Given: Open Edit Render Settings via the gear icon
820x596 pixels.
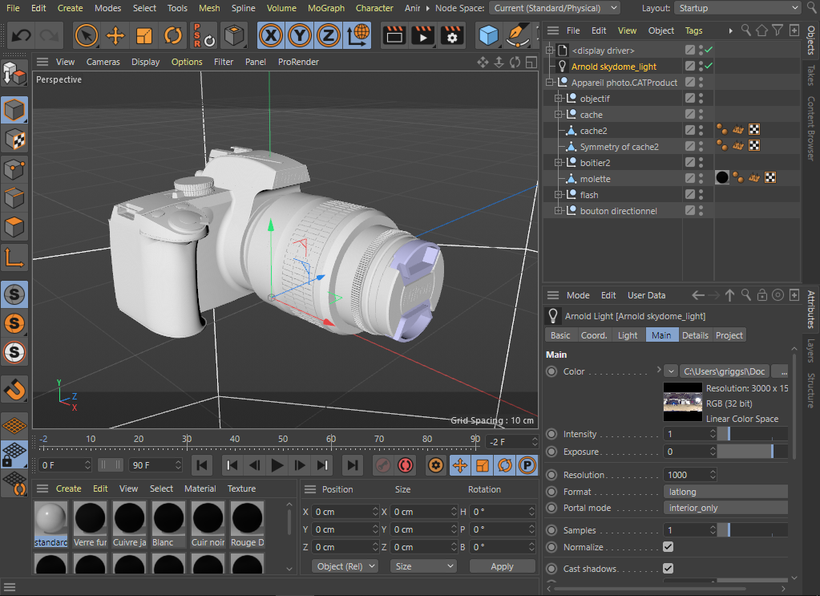Looking at the screenshot, I should (451, 34).
